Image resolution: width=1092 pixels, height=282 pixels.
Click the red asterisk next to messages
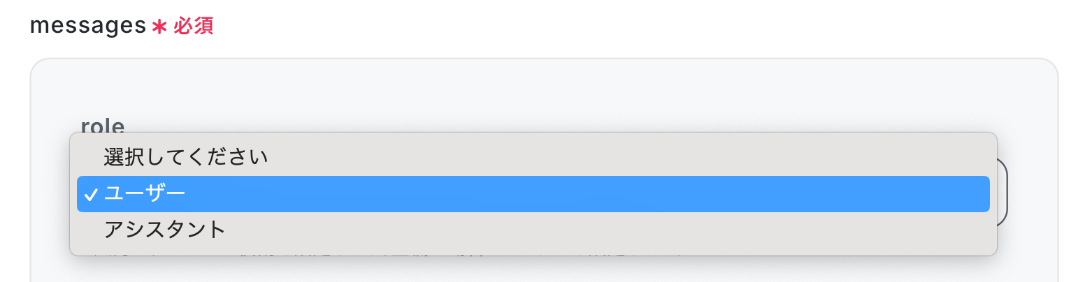(159, 27)
